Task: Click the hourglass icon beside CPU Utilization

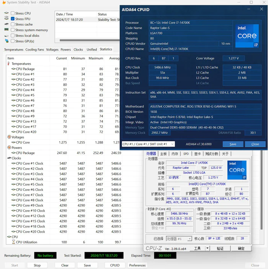Action: (x=13, y=242)
